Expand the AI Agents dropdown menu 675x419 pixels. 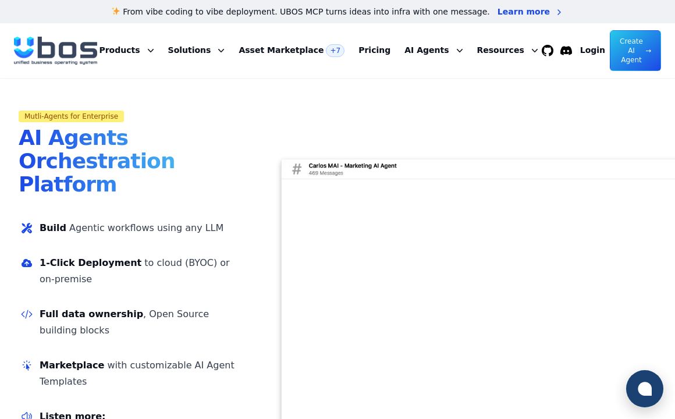433,50
